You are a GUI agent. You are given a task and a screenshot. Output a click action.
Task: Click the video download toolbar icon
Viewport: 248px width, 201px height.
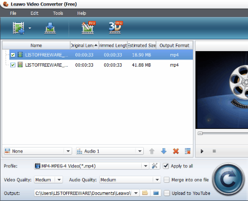tap(50, 28)
